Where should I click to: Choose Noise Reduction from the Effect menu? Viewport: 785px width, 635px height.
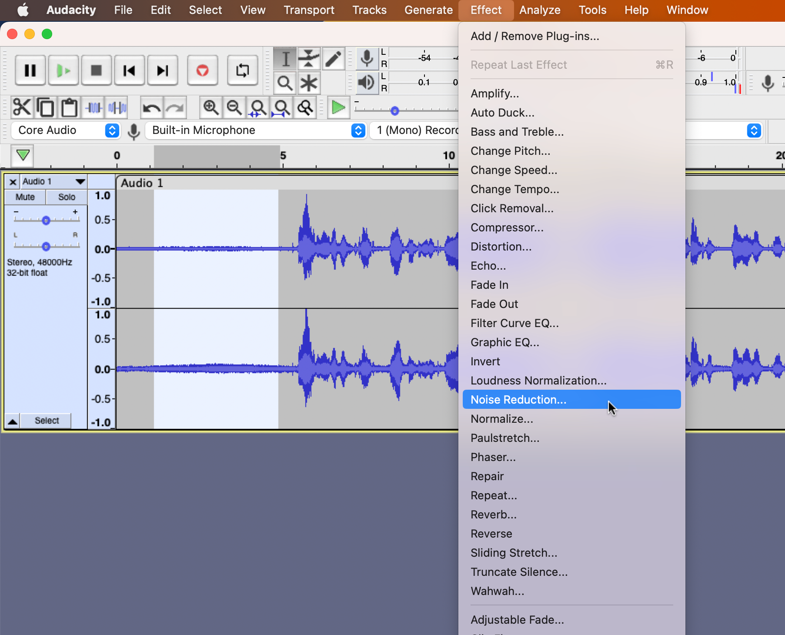pyautogui.click(x=518, y=399)
